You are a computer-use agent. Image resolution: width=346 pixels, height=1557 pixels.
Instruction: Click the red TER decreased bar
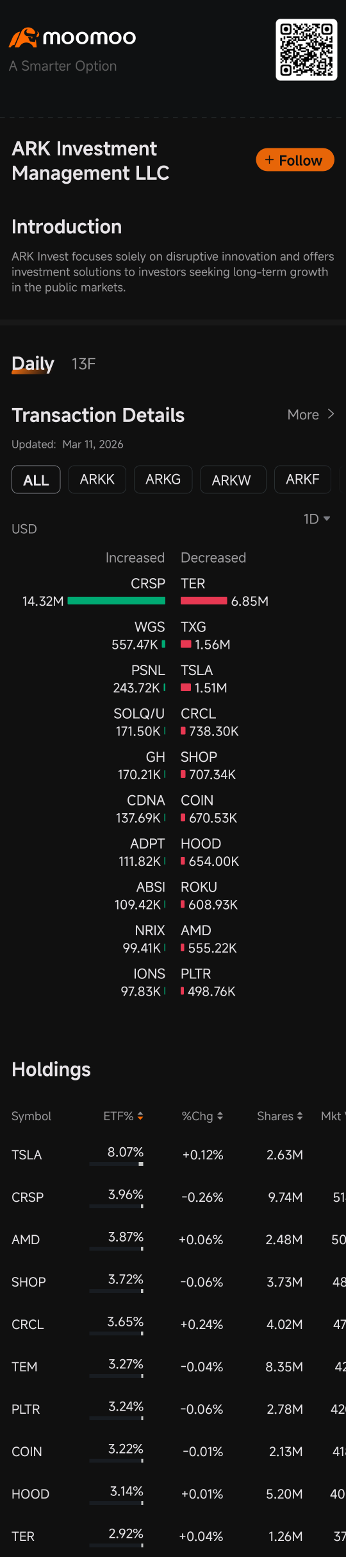[204, 601]
